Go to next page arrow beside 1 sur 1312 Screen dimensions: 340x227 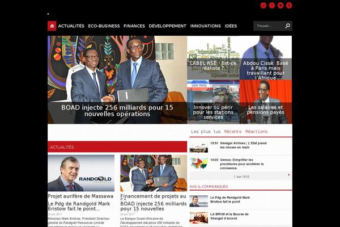coord(289,175)
